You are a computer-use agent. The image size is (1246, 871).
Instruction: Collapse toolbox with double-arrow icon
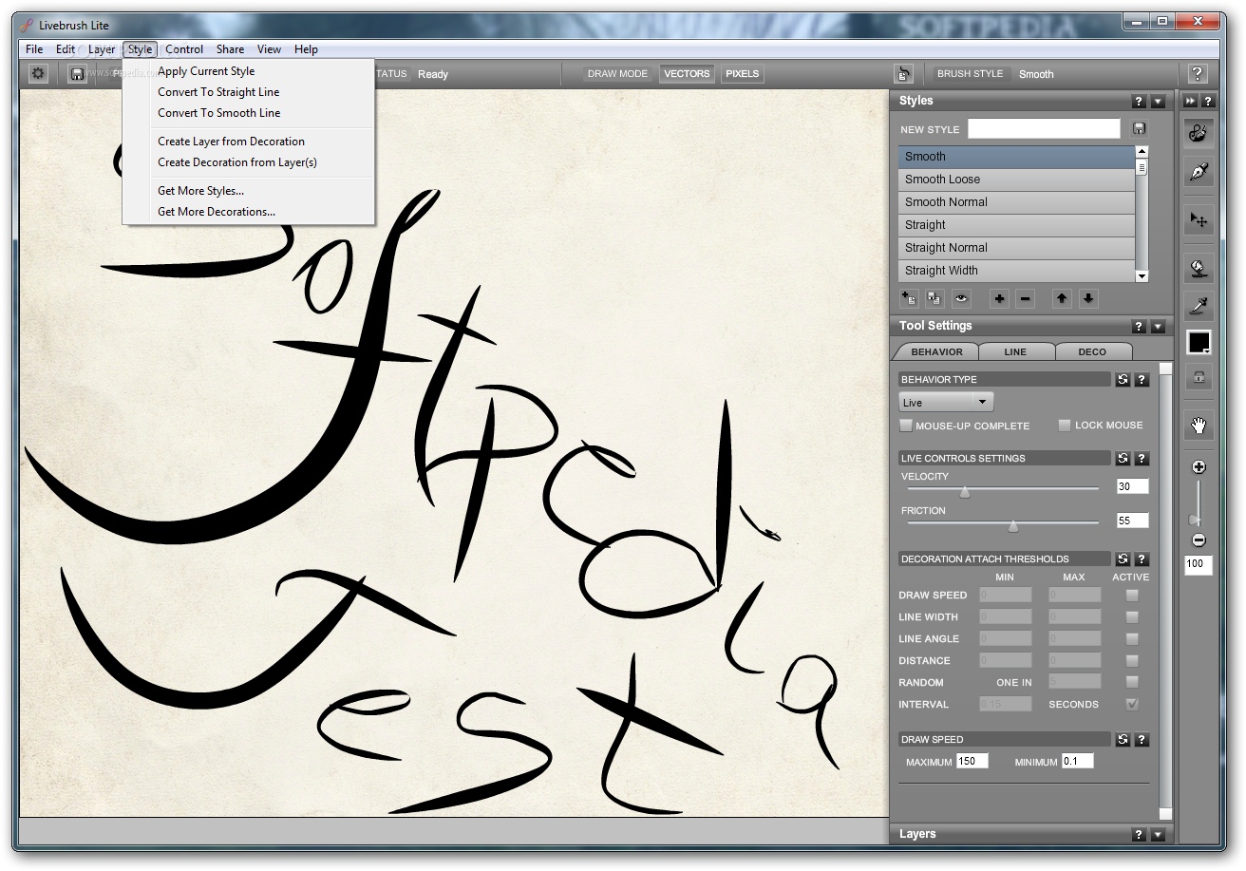(x=1190, y=102)
